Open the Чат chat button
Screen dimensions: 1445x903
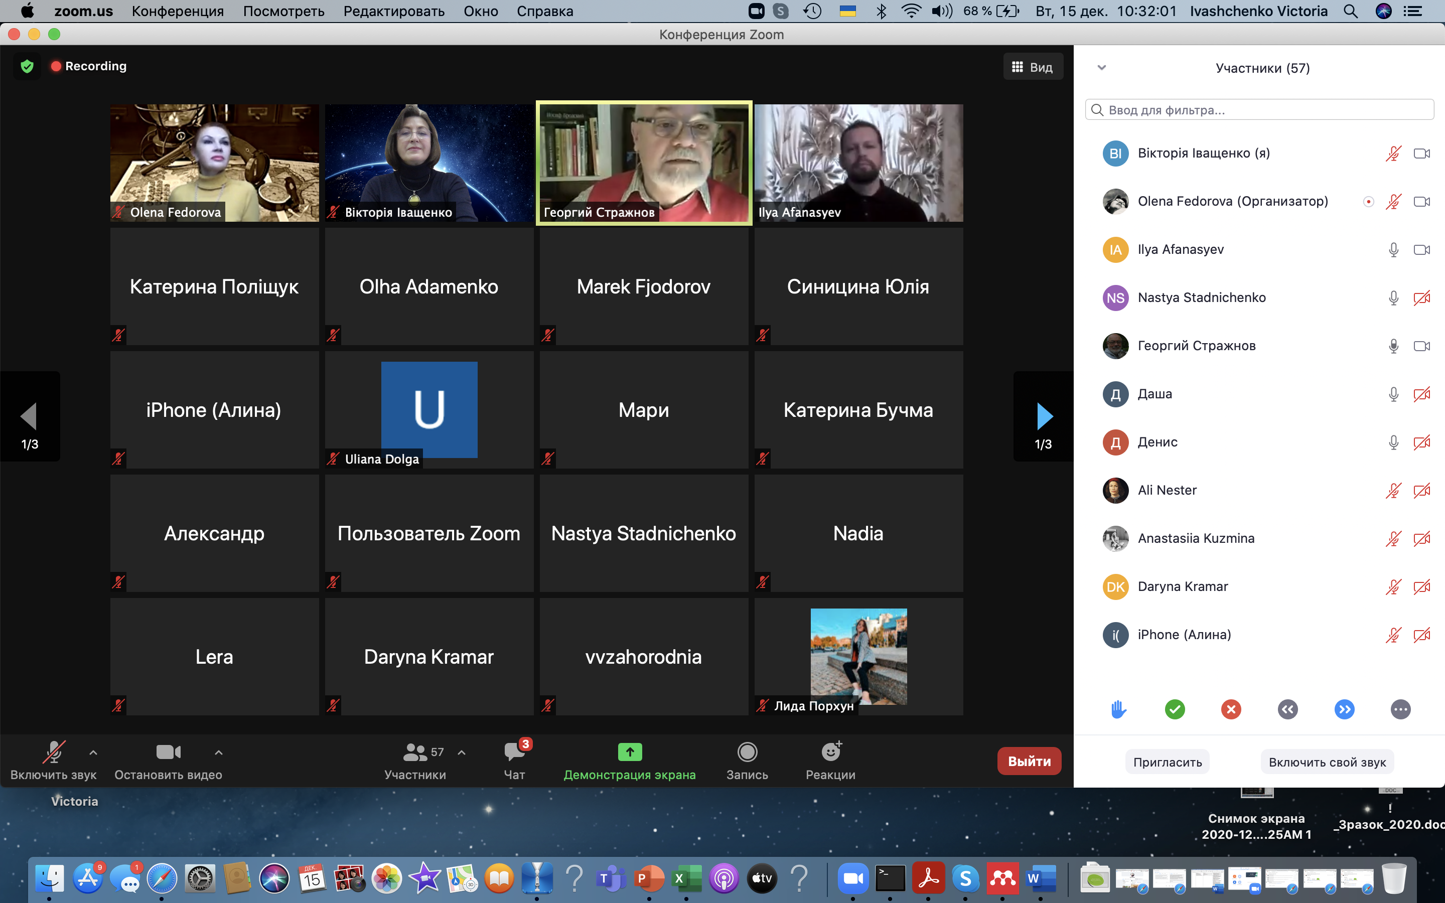point(514,761)
